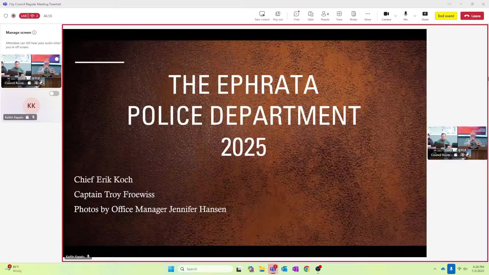Viewport: 489px width, 275px height.
Task: Show hidden system tray icons
Action: [x=435, y=269]
